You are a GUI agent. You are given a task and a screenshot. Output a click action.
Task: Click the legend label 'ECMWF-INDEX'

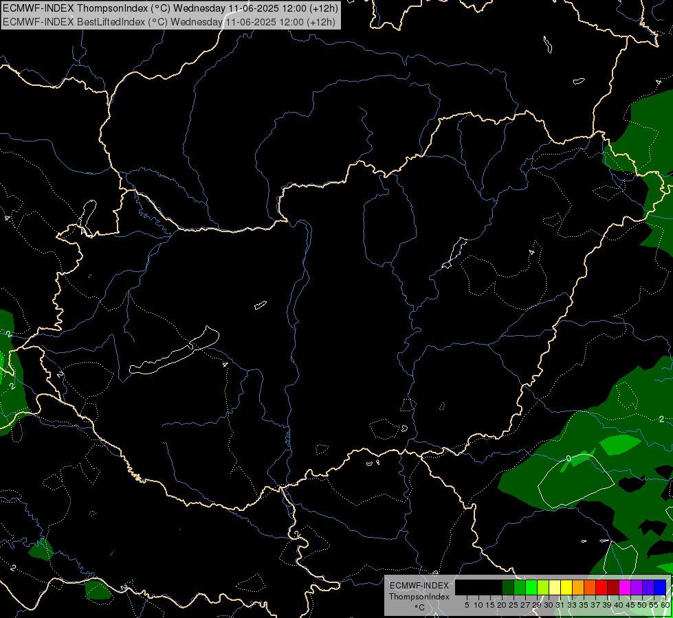point(419,586)
